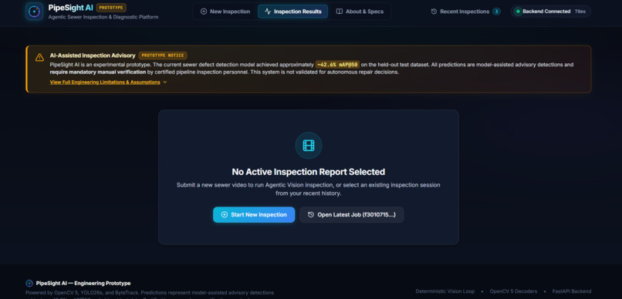Viewport: 622px width, 299px height.
Task: Click the plus-circle icon in New Inspection tab
Action: [204, 12]
